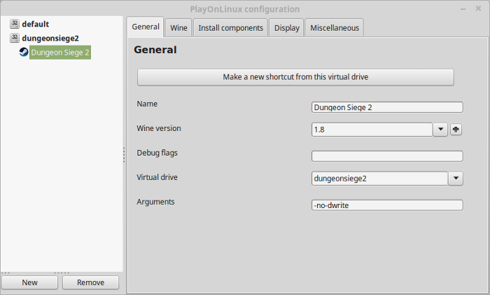Click the 32-bit drive icon beside default
The image size is (490, 295).
(15, 24)
